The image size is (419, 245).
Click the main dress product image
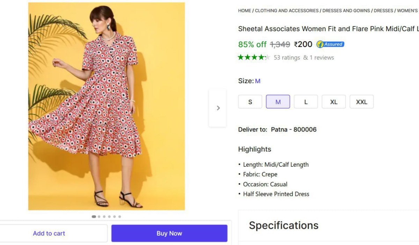coord(106,106)
